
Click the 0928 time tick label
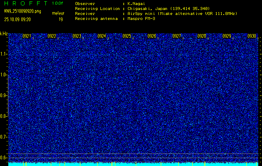click(x=202, y=36)
